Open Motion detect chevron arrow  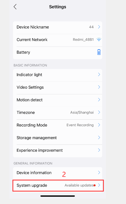99,100
